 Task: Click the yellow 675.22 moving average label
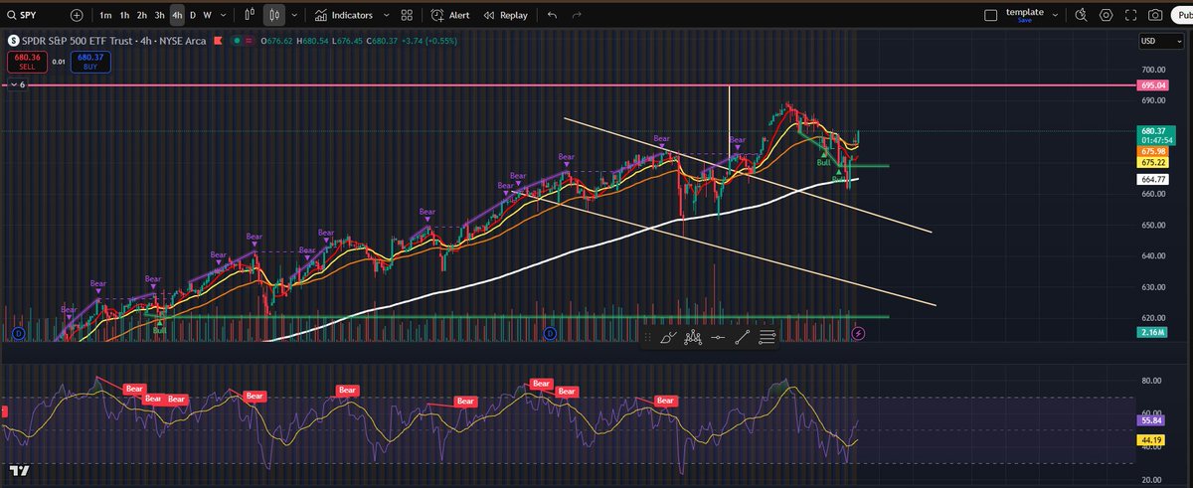(1153, 160)
